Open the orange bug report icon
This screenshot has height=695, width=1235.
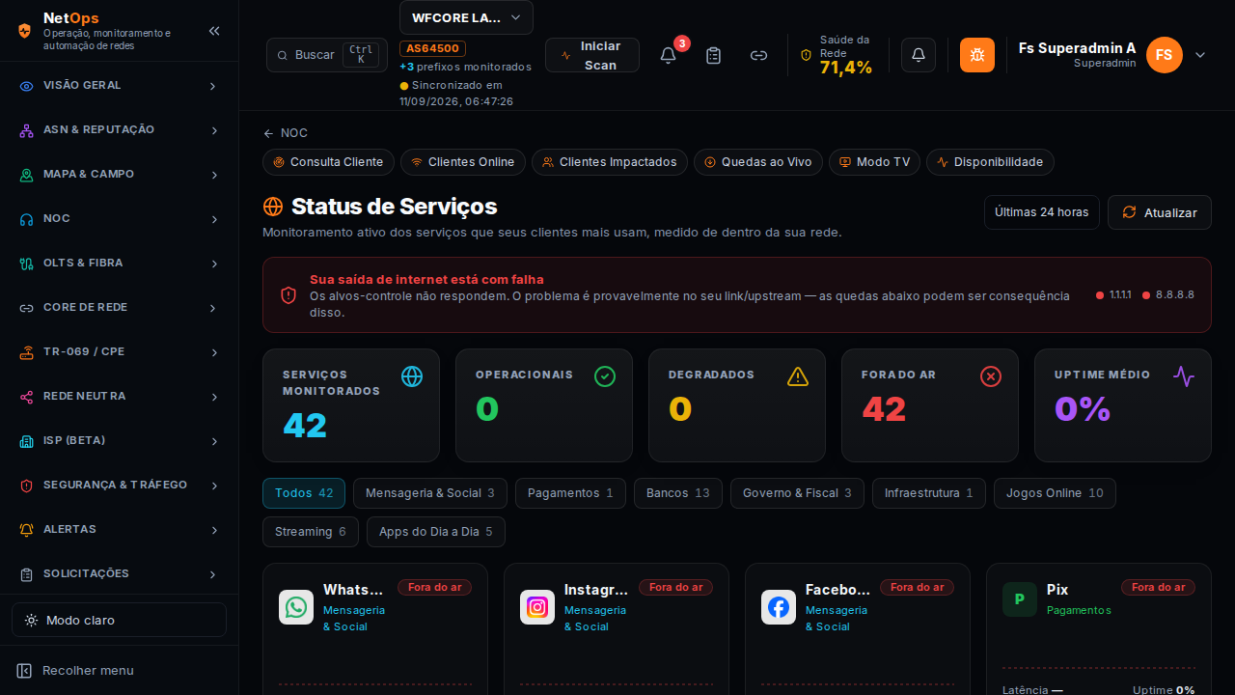tap(977, 55)
